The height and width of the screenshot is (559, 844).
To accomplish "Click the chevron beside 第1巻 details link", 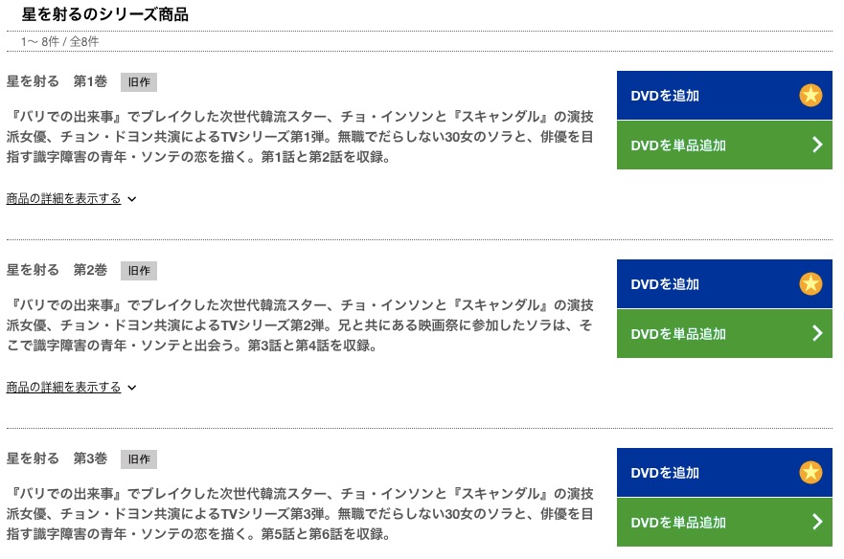I will pyautogui.click(x=132, y=199).
